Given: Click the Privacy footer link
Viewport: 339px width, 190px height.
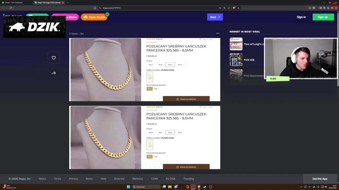Looking at the screenshot, I should tap(74, 179).
